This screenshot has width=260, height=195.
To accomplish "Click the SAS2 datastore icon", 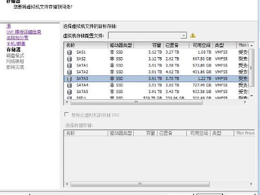I will 69,59.
